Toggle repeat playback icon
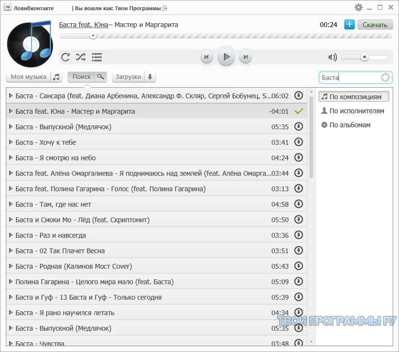 pos(65,57)
